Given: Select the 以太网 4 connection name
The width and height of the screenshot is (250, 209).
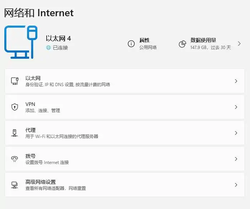Looking at the screenshot, I should click(58, 39).
